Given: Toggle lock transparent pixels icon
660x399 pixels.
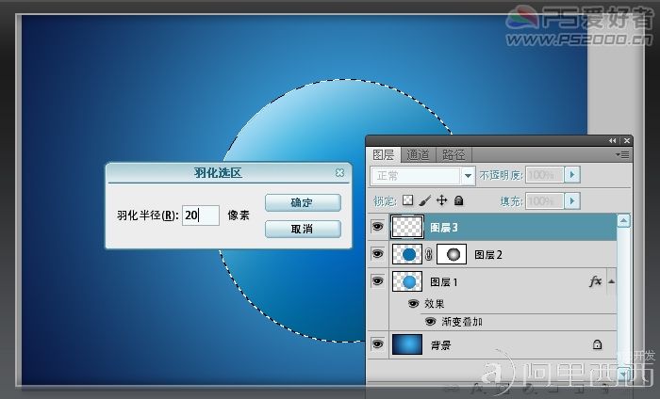Looking at the screenshot, I should (x=407, y=200).
